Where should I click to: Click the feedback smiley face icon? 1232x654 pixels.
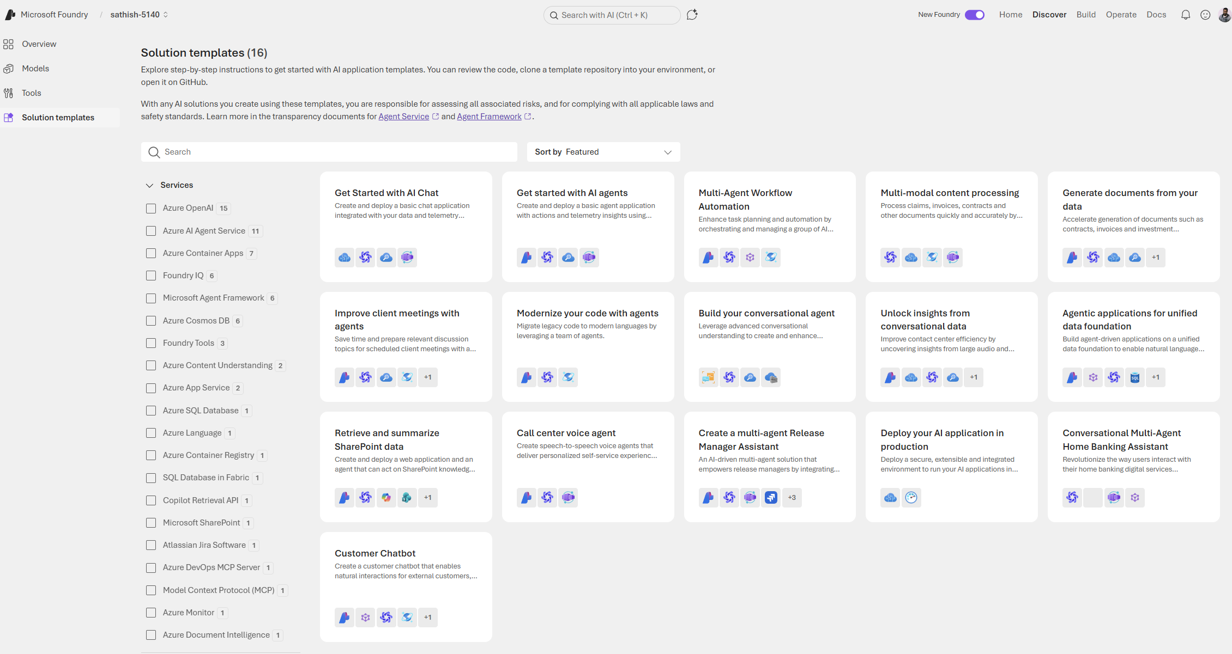pyautogui.click(x=1205, y=15)
